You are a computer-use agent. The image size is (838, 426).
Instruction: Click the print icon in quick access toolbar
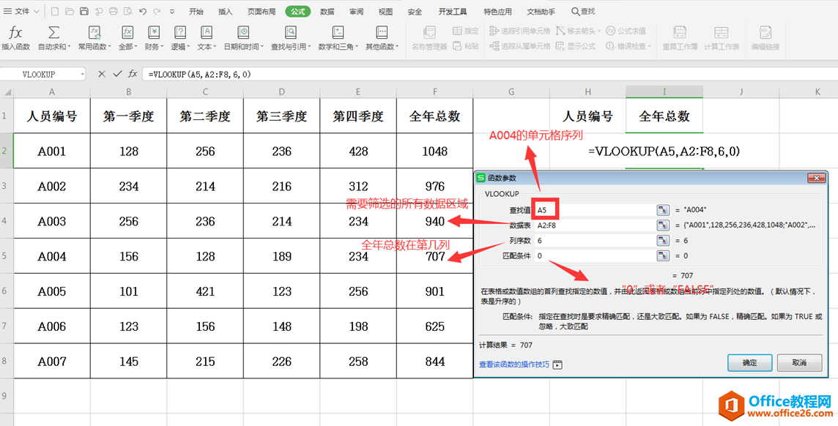click(113, 11)
